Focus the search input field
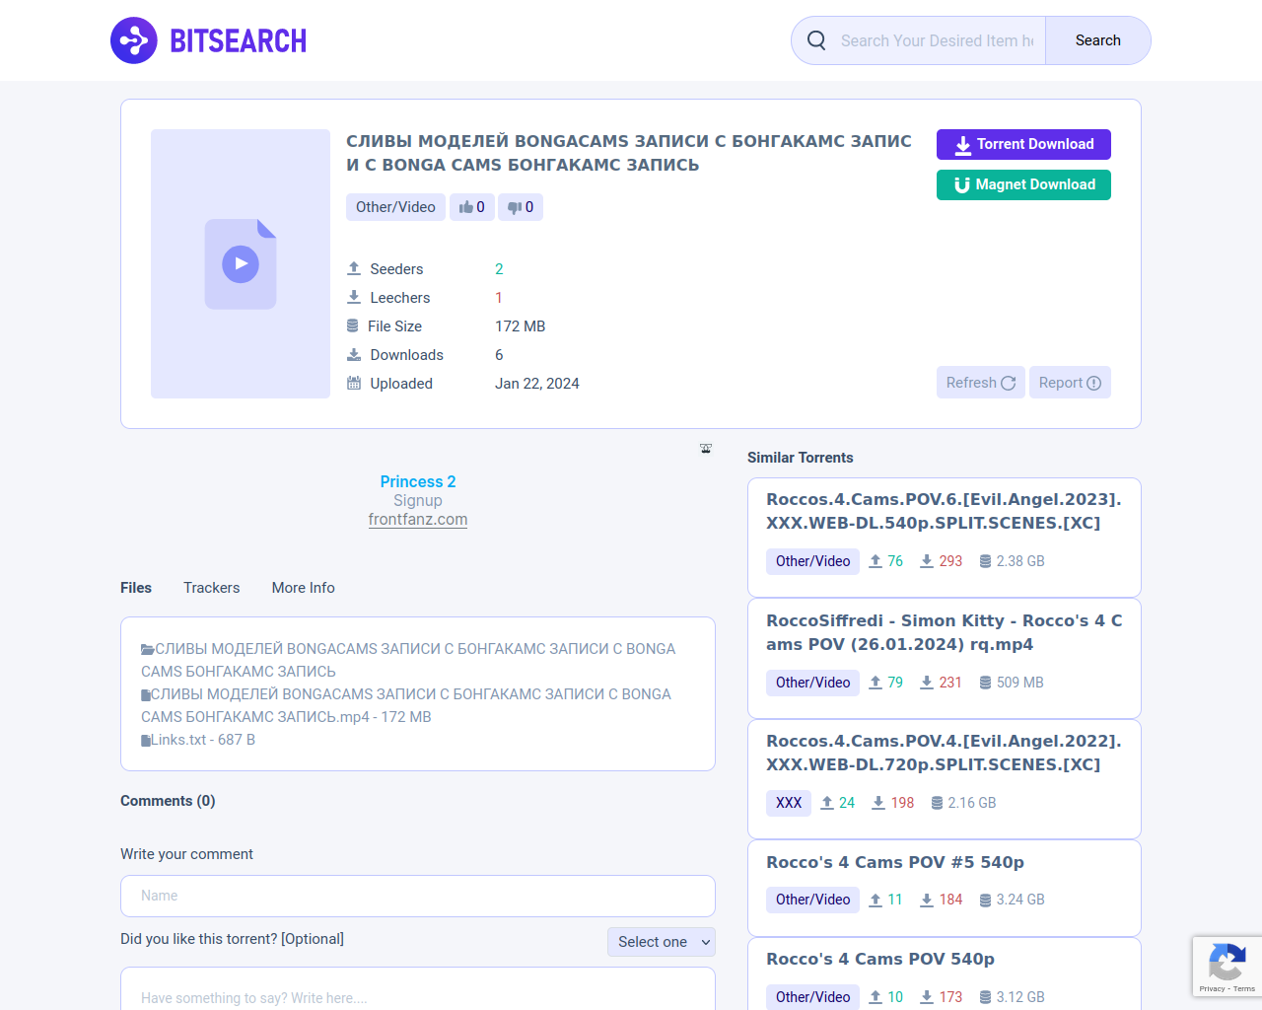Image resolution: width=1262 pixels, height=1010 pixels. coord(937,40)
